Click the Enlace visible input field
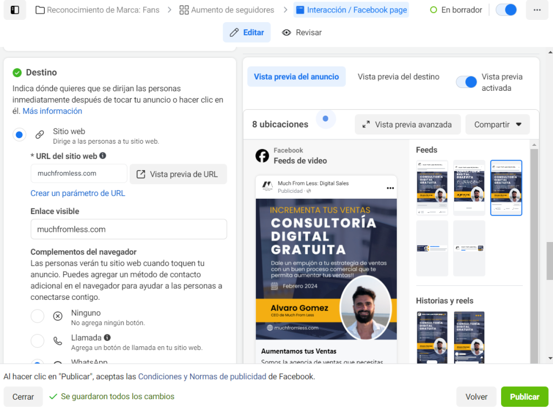The height and width of the screenshot is (410, 553). pyautogui.click(x=129, y=230)
